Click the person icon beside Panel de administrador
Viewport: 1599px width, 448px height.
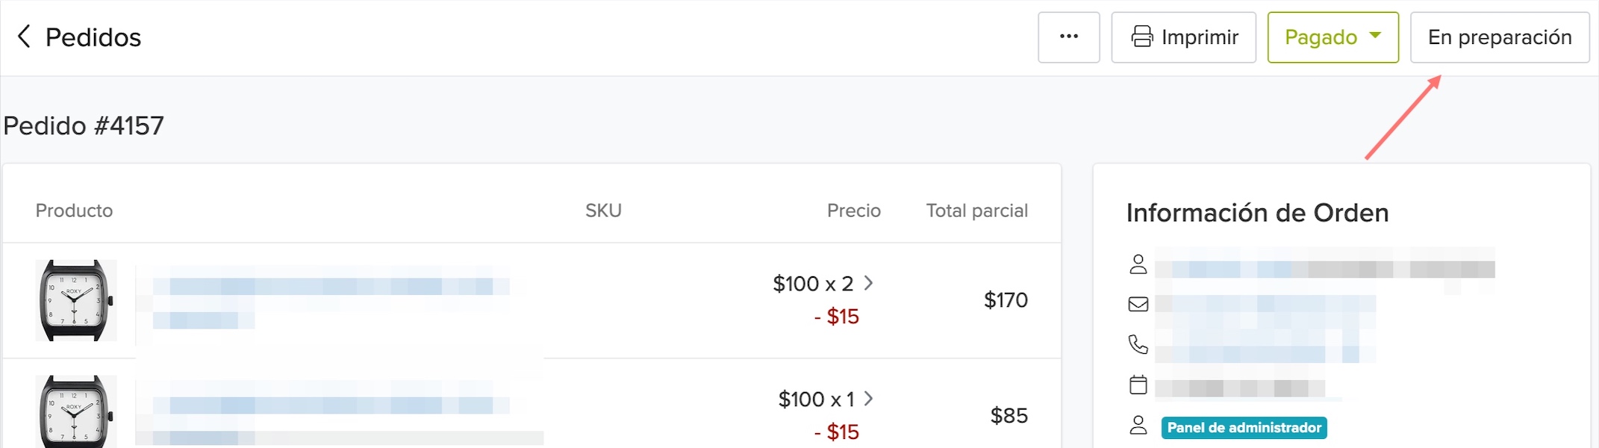point(1138,426)
